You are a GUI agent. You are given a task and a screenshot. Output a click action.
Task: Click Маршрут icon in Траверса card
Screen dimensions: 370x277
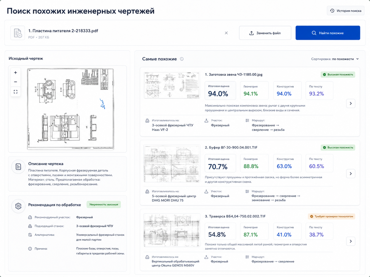click(247, 257)
